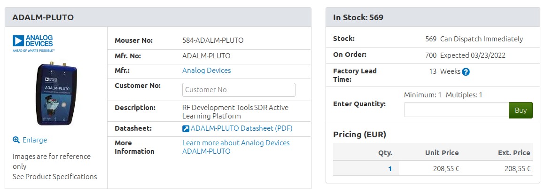Viewport: 552px width, 189px height.
Task: Open the ADALM-PLUTO Datasheet (PDF) link
Action: (241, 128)
